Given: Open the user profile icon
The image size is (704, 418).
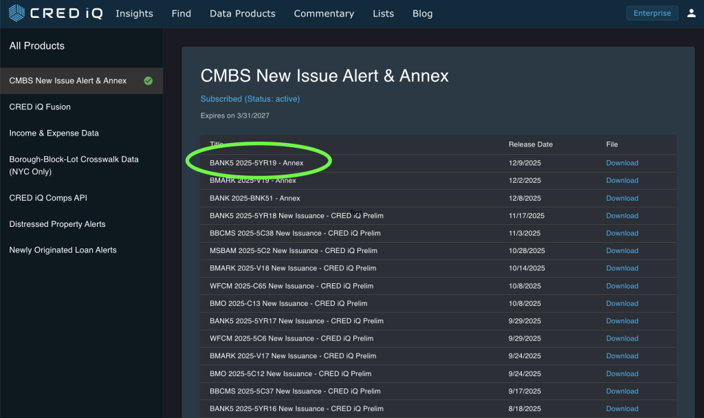Looking at the screenshot, I should 691,13.
